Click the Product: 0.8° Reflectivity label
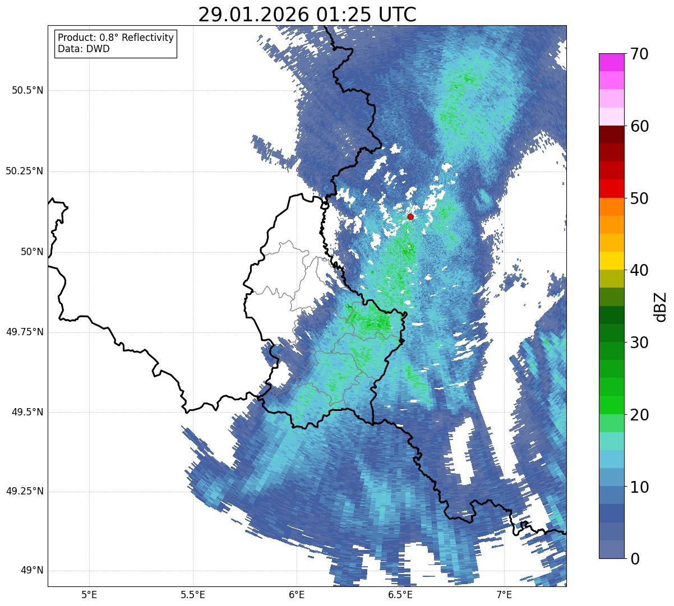This screenshot has width=674, height=606. point(116,38)
